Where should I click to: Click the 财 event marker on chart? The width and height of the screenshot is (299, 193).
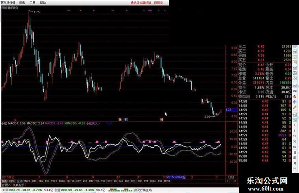(126, 119)
